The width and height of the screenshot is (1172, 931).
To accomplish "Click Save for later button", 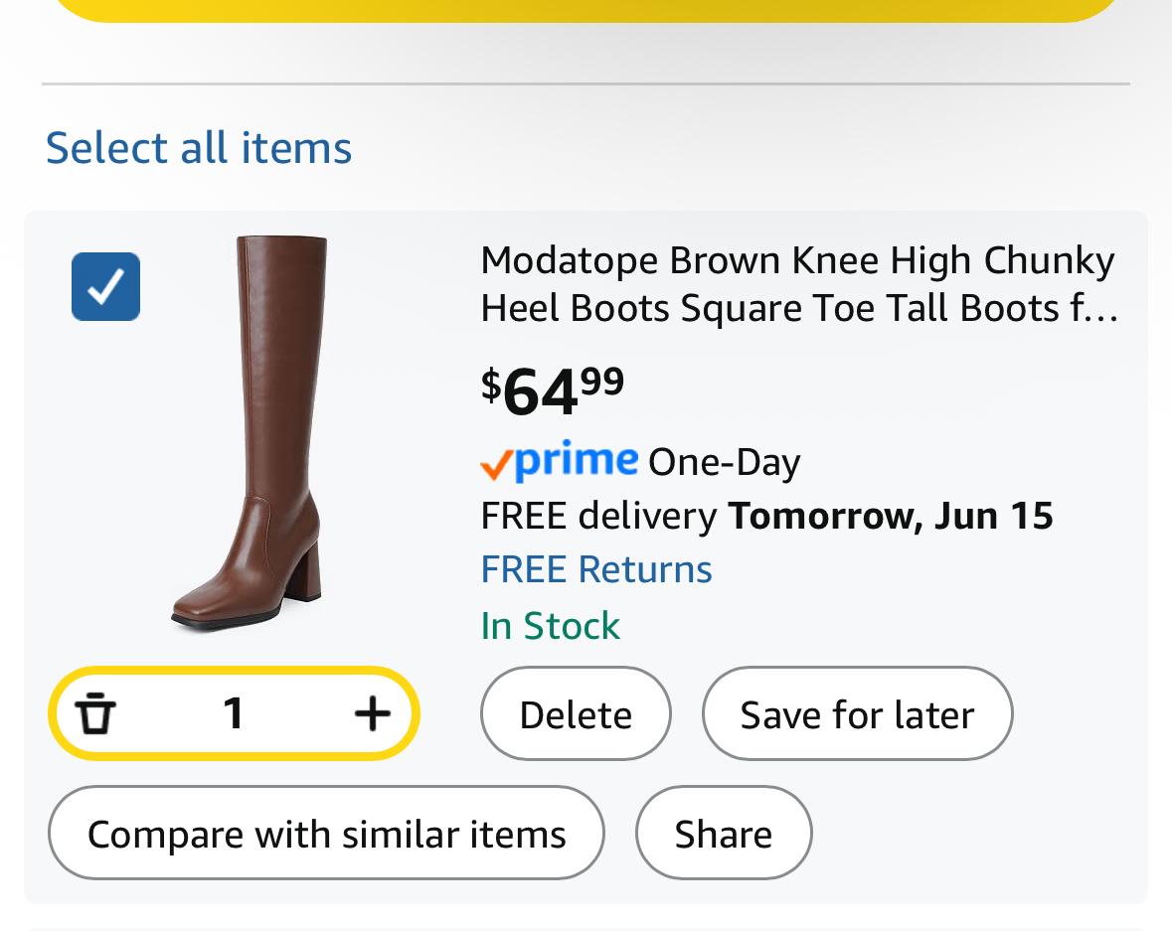I will point(857,714).
